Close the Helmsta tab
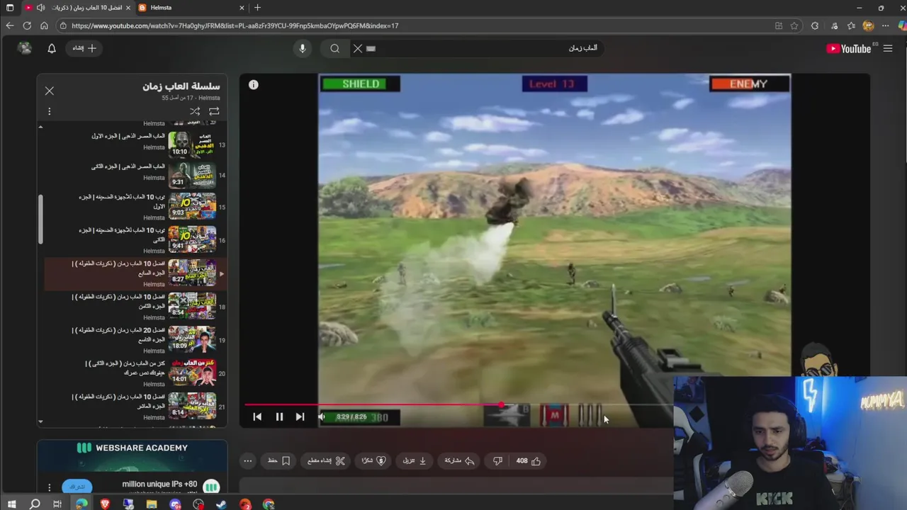Image resolution: width=907 pixels, height=510 pixels. [x=242, y=8]
